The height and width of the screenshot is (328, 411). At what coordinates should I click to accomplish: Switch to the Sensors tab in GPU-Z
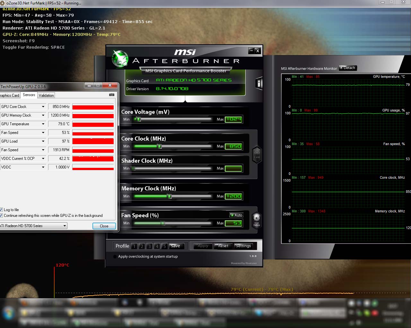29,95
